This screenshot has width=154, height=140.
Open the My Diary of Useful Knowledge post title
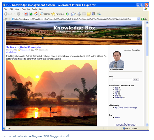[24, 47]
